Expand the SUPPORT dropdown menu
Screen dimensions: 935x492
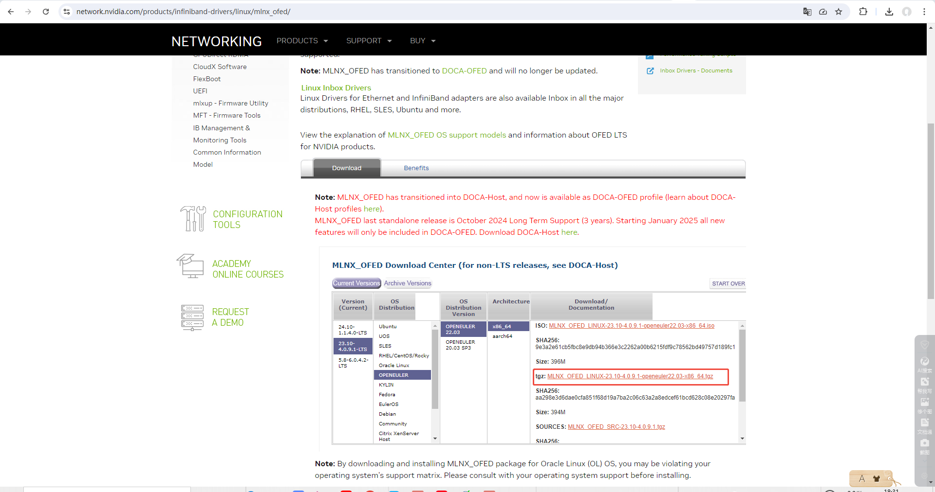369,41
